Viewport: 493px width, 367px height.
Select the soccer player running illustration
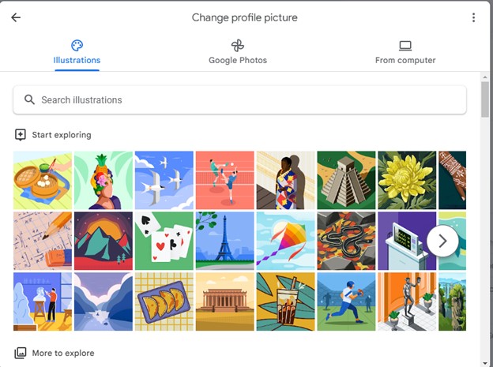click(346, 301)
